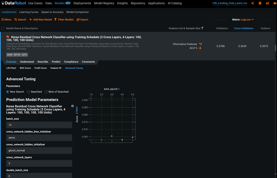Click the Informative Features blueprint icon
The width and height of the screenshot is (277, 178).
click(200, 44)
